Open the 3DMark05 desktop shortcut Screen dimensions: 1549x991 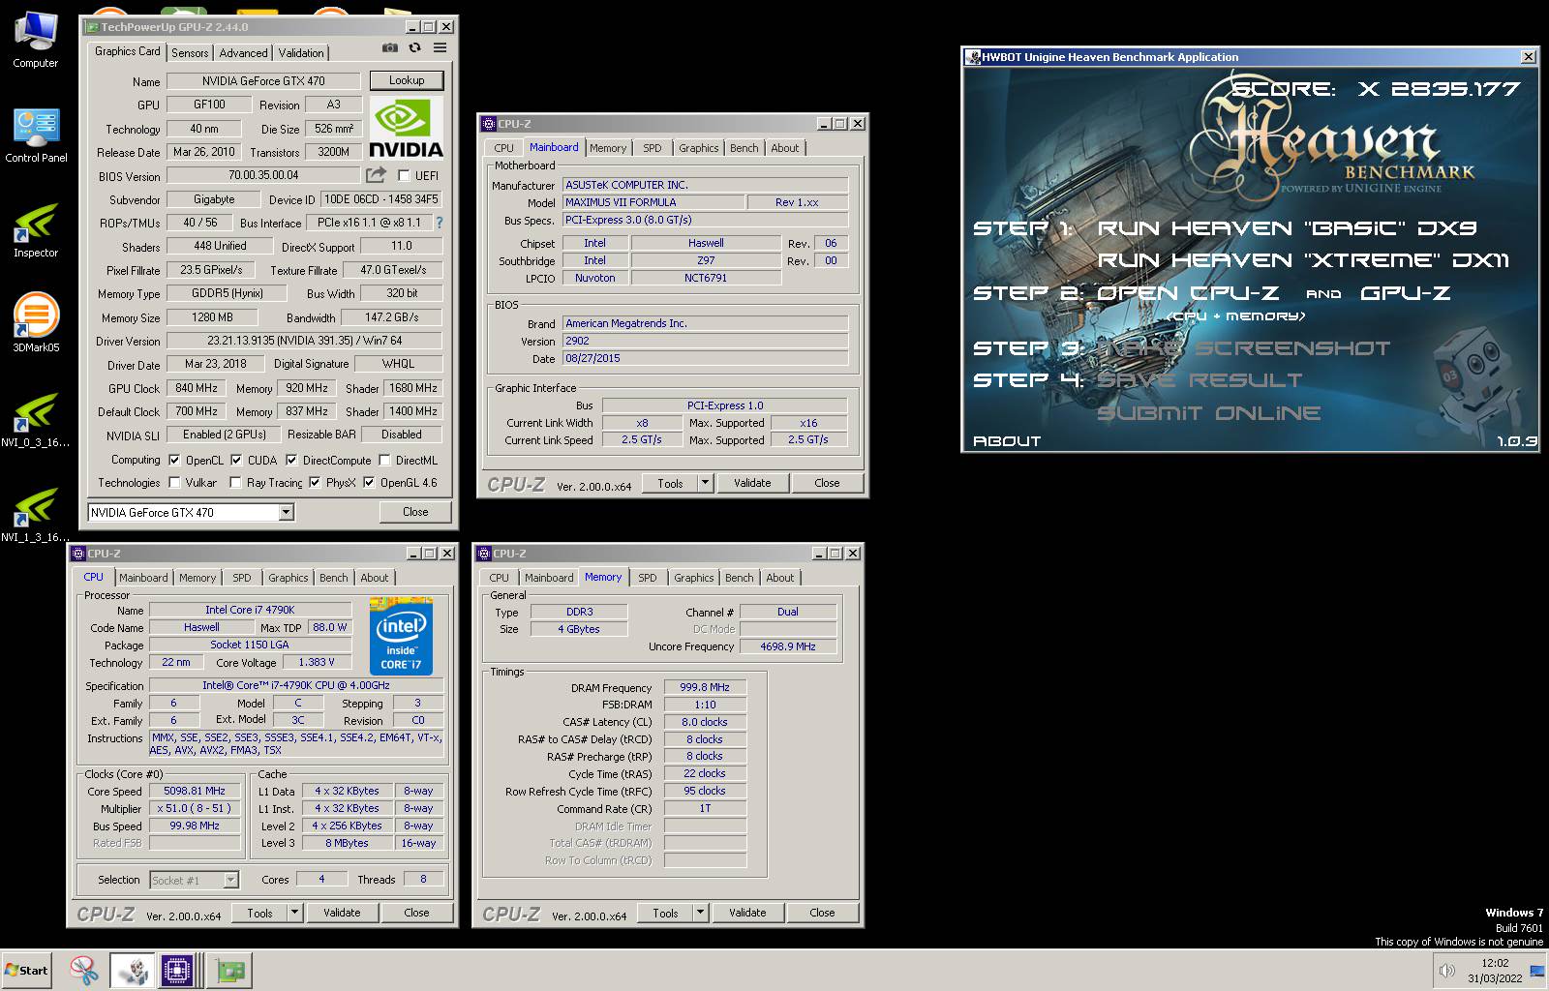click(x=35, y=323)
